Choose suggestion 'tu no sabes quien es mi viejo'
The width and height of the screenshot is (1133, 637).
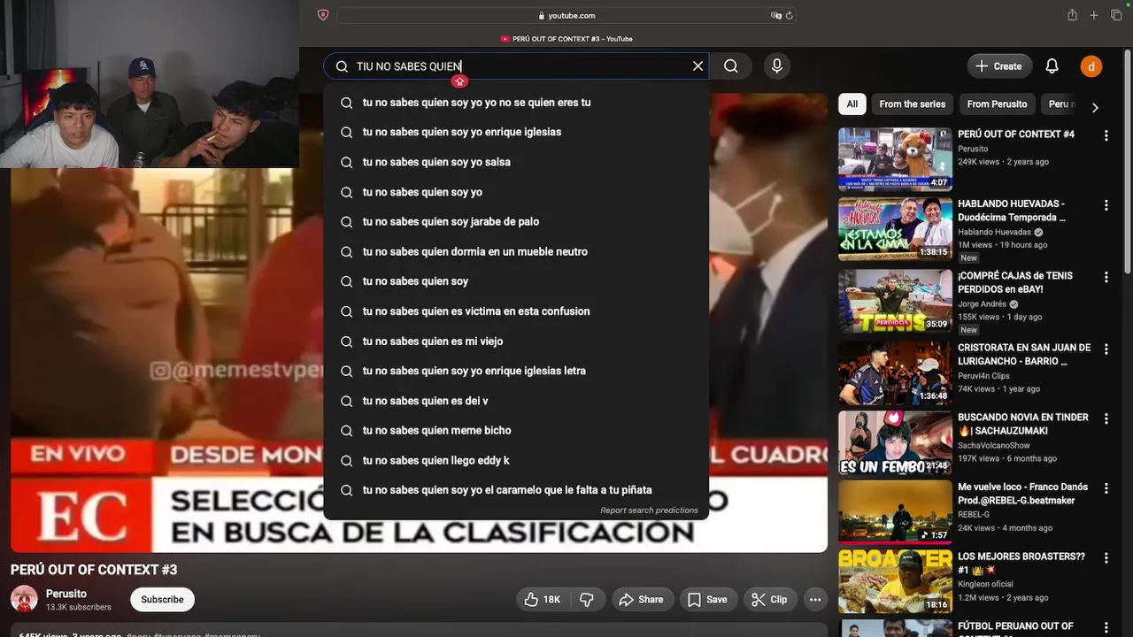pos(516,341)
